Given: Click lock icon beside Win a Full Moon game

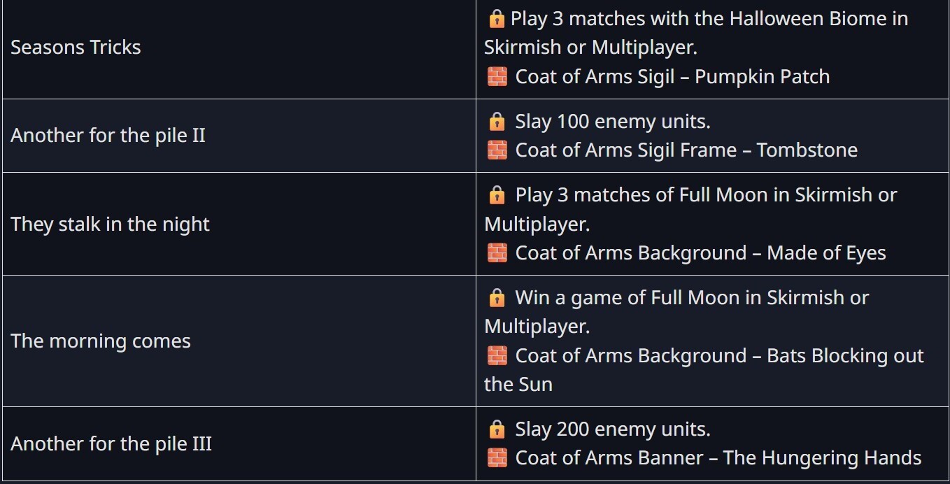Looking at the screenshot, I should pyautogui.click(x=497, y=298).
